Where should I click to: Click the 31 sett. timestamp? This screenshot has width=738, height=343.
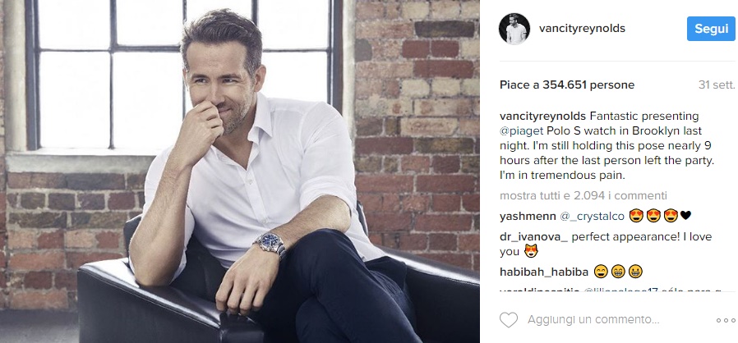[717, 85]
